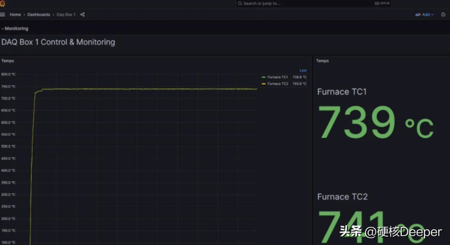Toggle Furnace TC1 series in legend

(277, 77)
